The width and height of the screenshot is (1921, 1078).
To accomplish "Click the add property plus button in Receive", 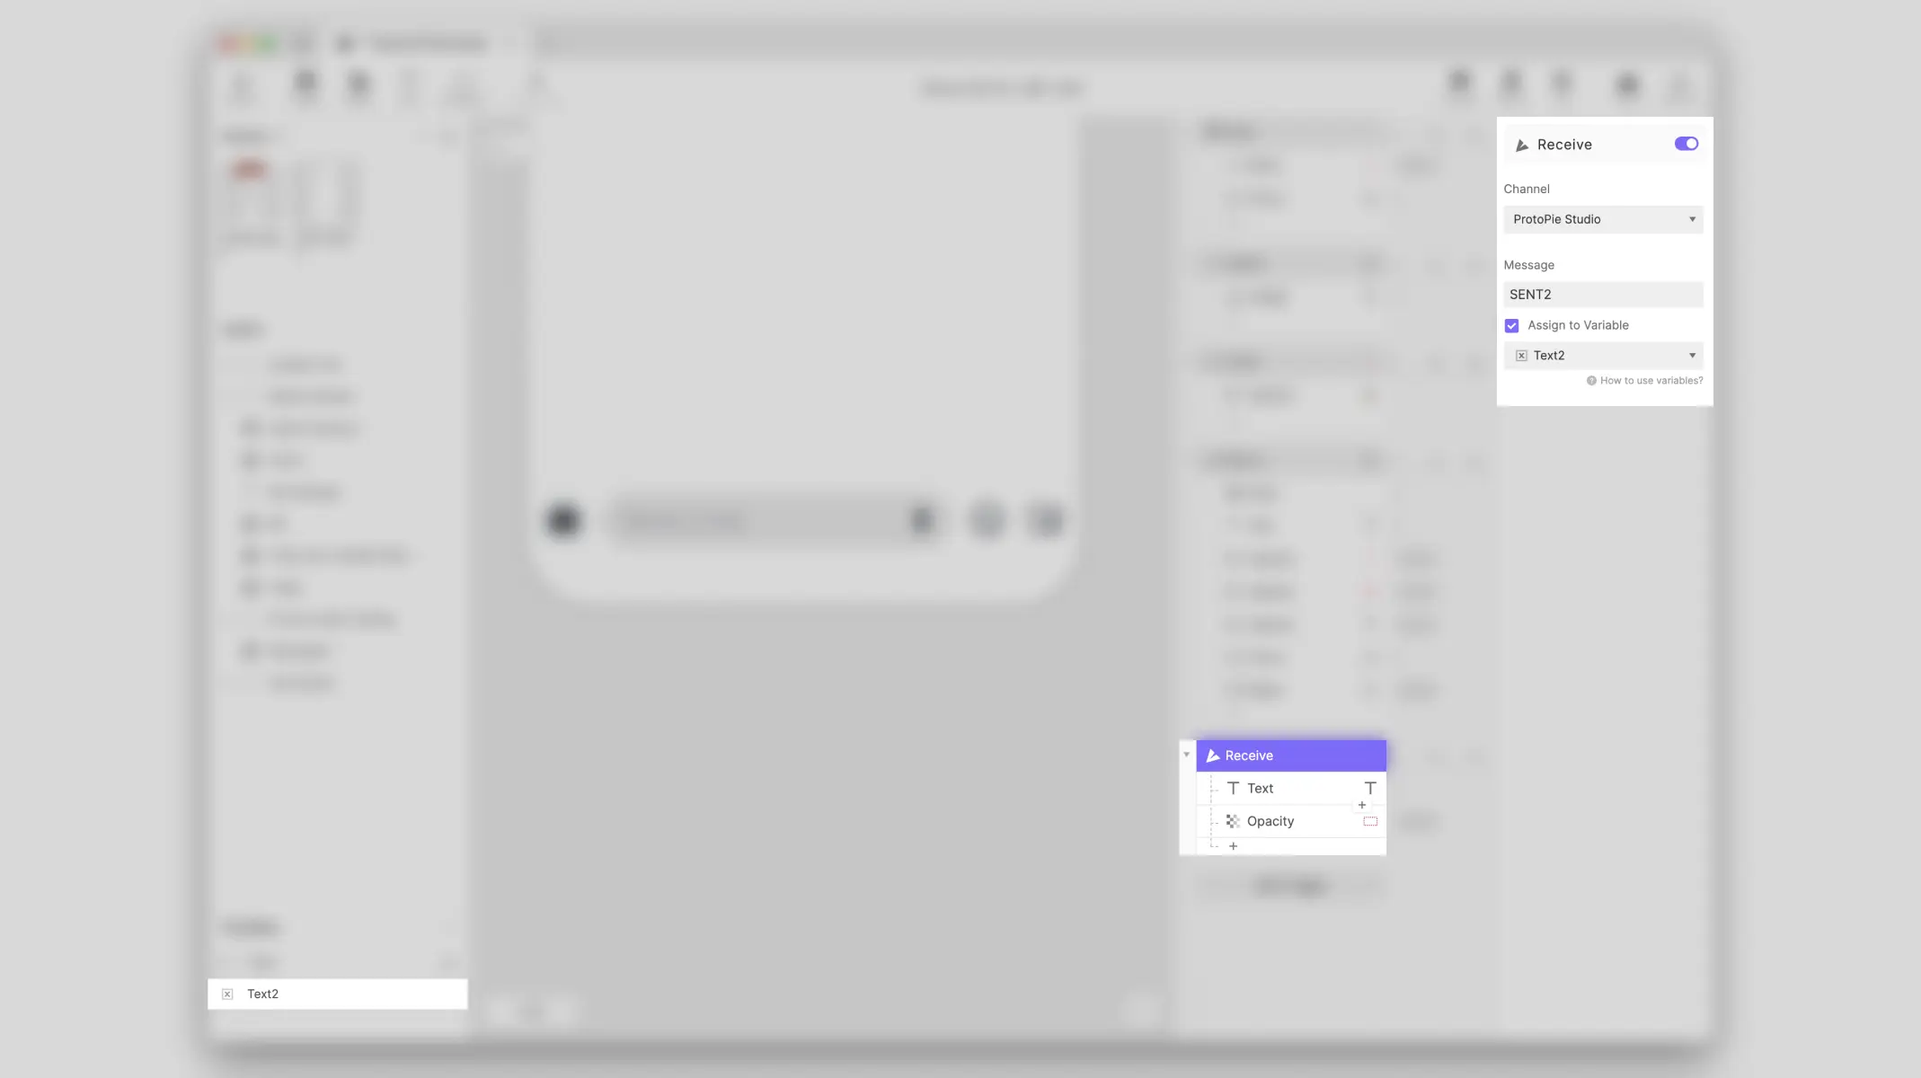I will click(x=1232, y=844).
